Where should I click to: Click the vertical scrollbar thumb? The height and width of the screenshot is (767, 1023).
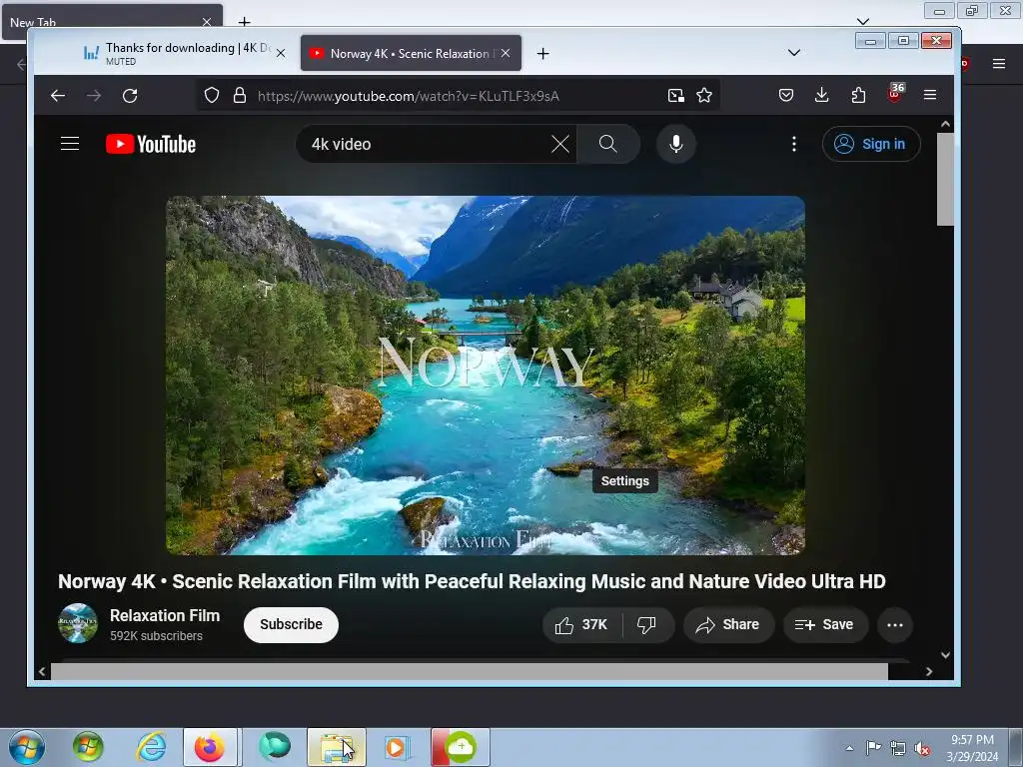click(x=945, y=180)
